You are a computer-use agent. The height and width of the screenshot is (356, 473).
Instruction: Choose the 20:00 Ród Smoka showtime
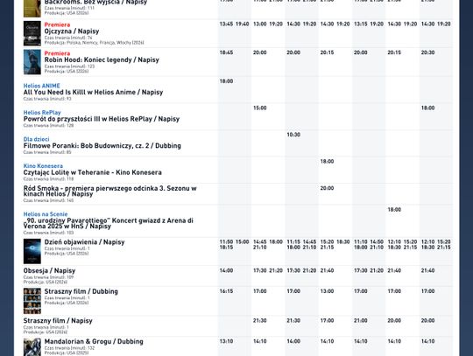tap(327, 188)
